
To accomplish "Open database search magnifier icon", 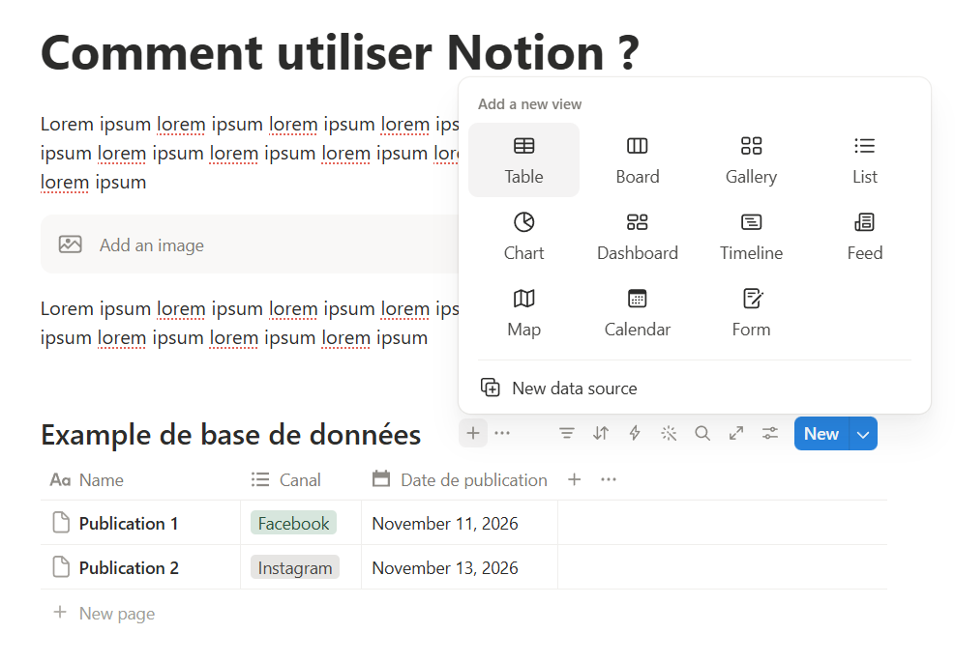I will point(702,433).
